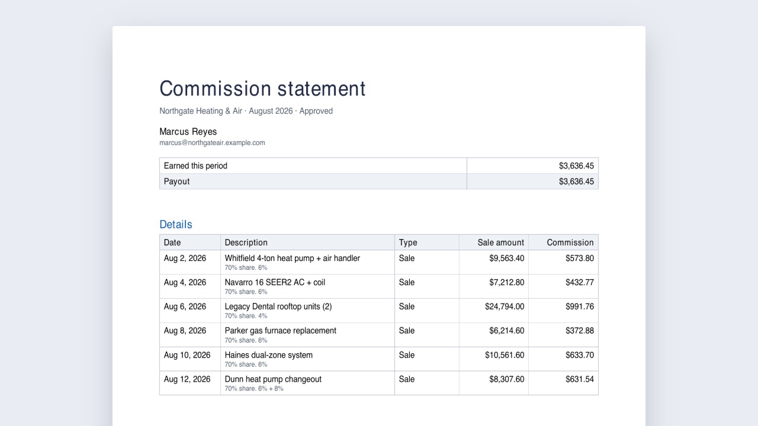
Task: Select the sale amount $7,212.80
Action: pyautogui.click(x=507, y=283)
